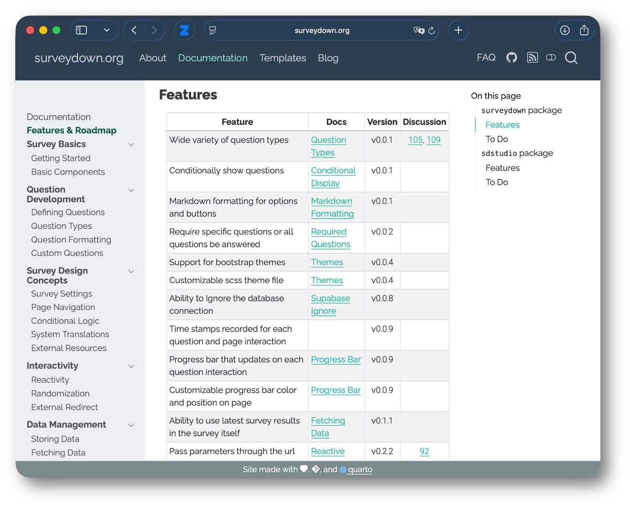630x508 pixels.
Task: Open the Templates navigation item
Action: [x=282, y=58]
